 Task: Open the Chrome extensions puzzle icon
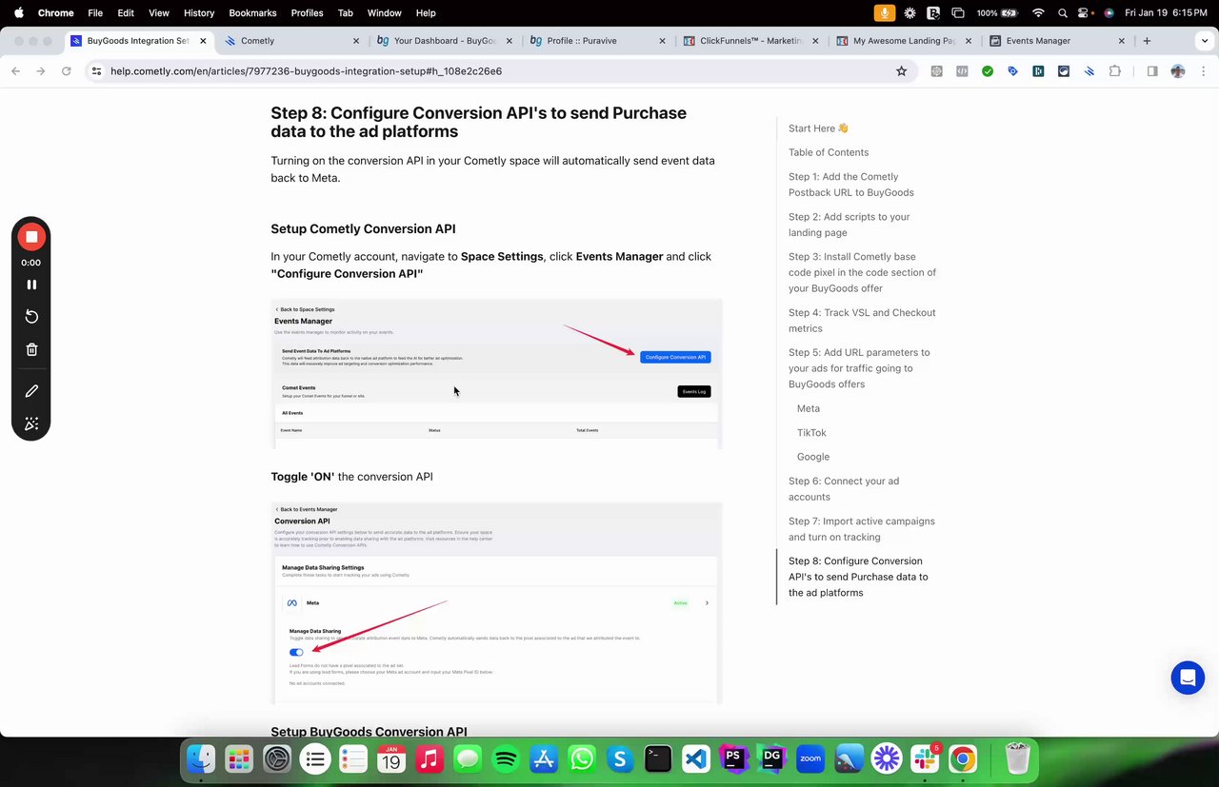(x=1114, y=70)
